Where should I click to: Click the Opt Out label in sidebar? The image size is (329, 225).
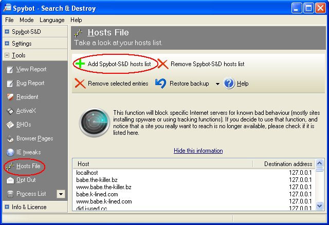26,180
